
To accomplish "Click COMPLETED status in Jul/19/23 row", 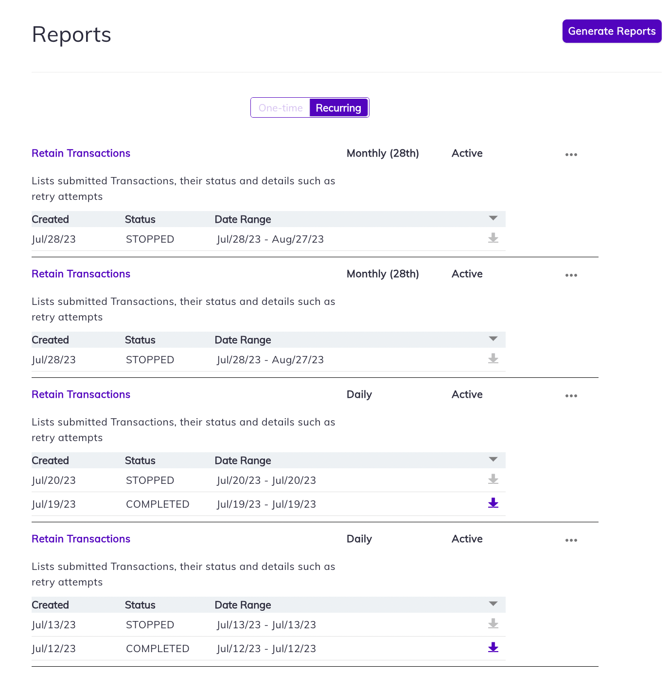I will (158, 504).
